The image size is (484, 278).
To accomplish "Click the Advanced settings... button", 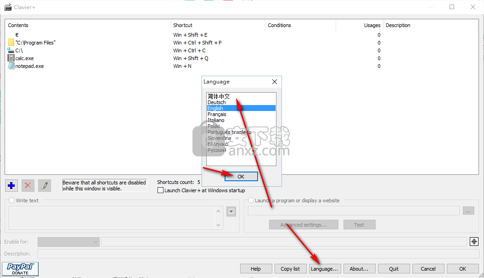I will pyautogui.click(x=304, y=225).
